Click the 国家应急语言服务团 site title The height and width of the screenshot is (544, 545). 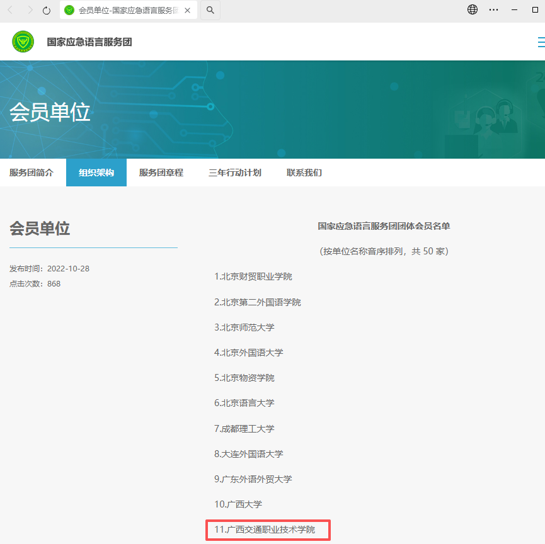[x=89, y=42]
